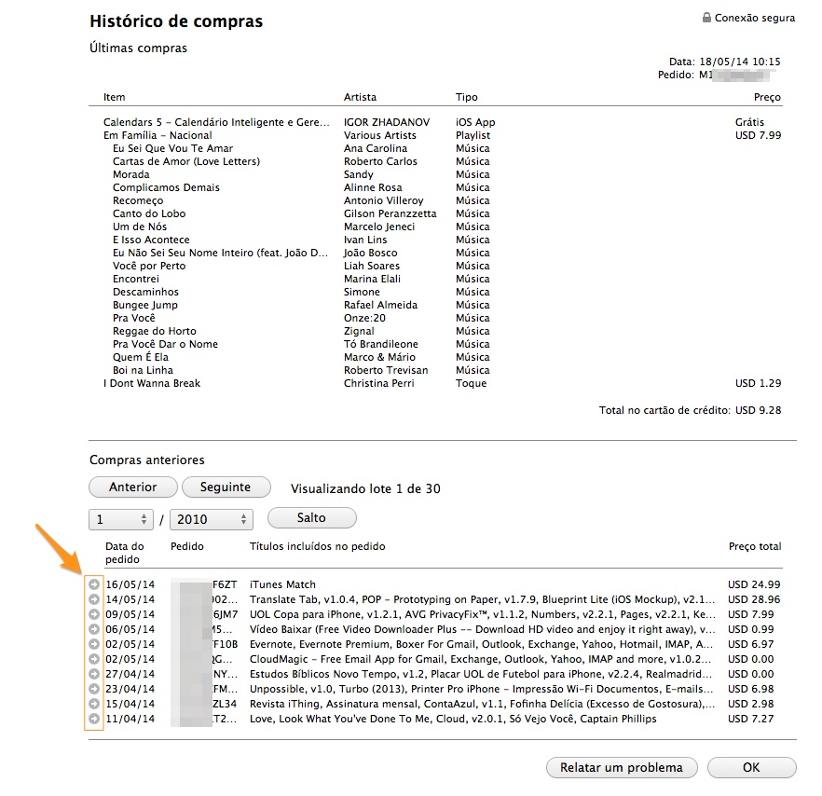The image size is (822, 796).
Task: Click the Revista iThing order titles
Action: (483, 704)
